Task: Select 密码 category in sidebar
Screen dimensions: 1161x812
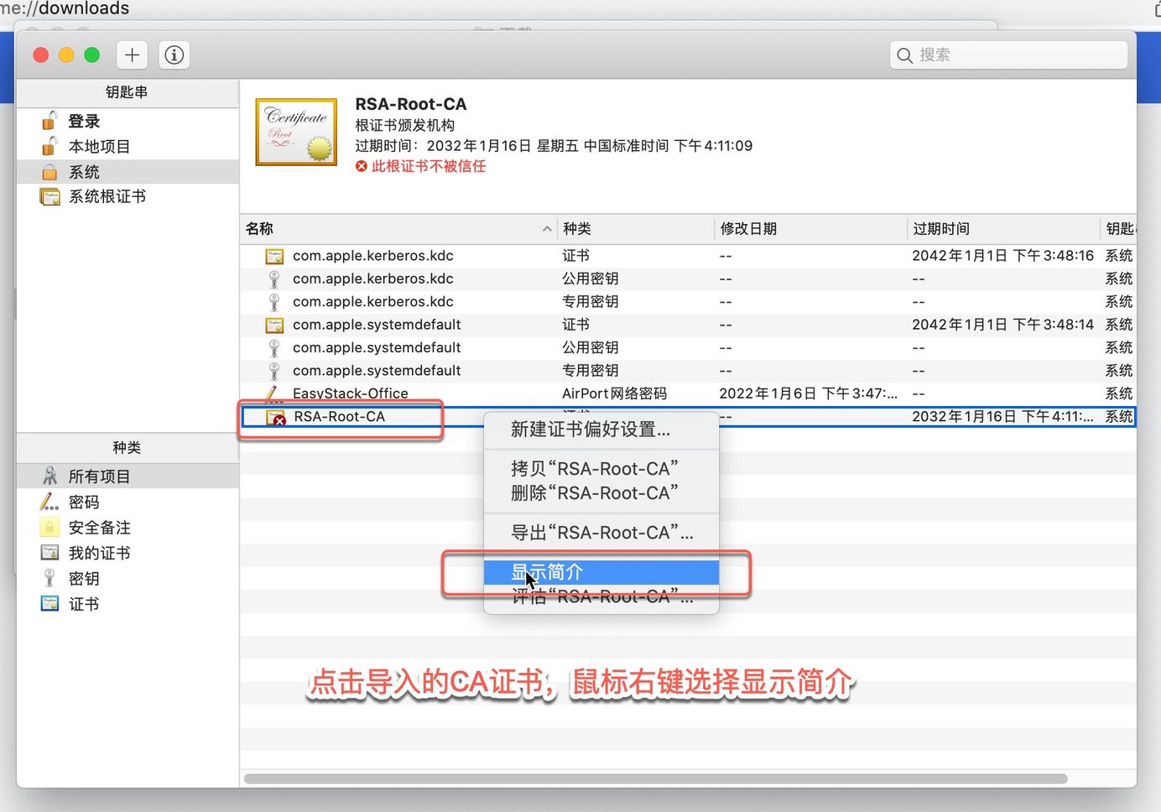Action: [84, 502]
